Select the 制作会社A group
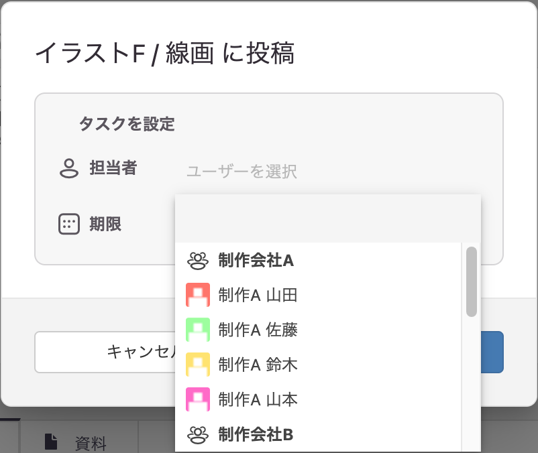This screenshot has height=453, width=538. point(318,261)
